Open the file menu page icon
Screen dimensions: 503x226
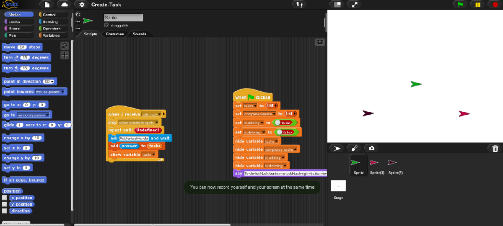47,5
